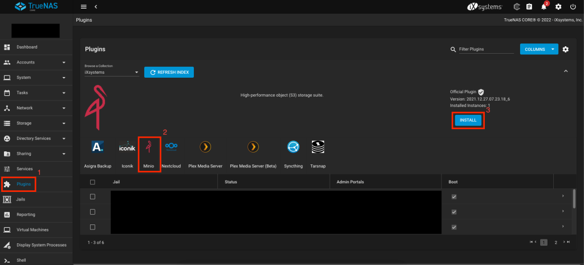Select the Iconik plugin icon
Viewport: 584px width, 265px height.
[127, 147]
